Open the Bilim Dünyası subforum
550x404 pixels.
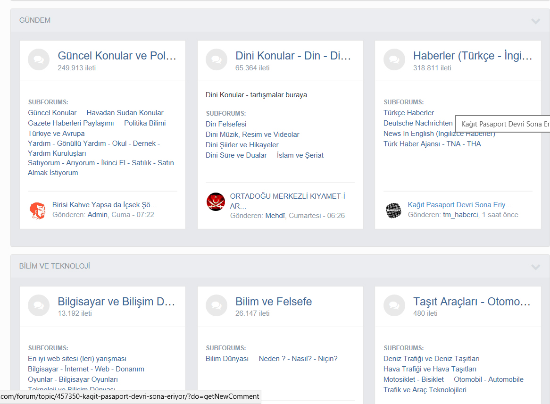pyautogui.click(x=227, y=359)
